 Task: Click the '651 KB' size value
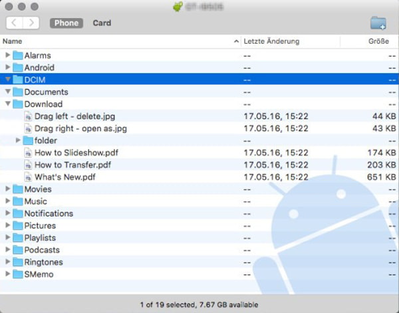point(382,177)
